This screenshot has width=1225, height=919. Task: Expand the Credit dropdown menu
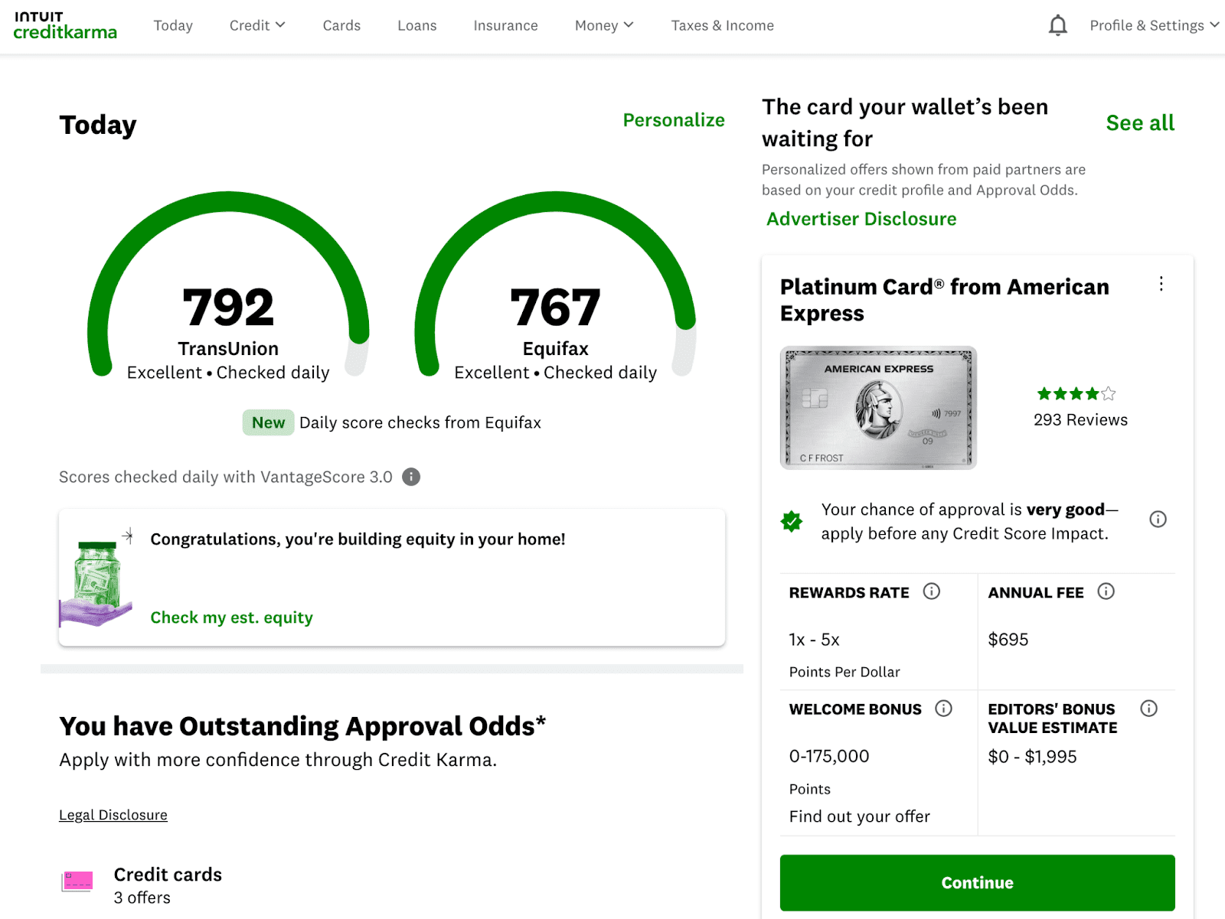click(x=257, y=25)
